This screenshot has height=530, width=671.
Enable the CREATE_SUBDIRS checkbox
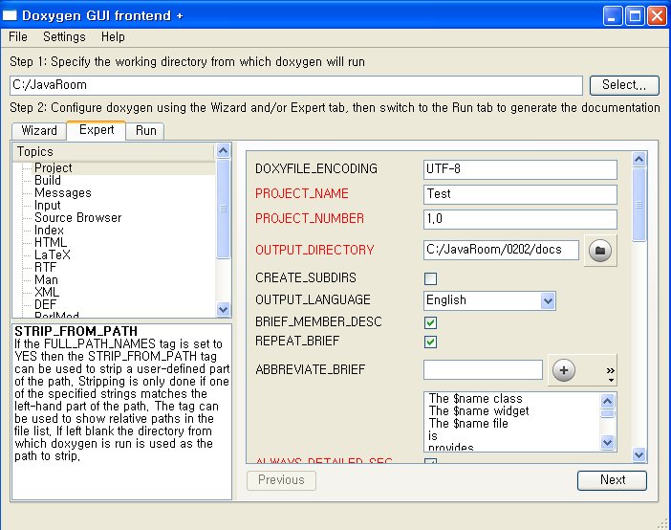click(430, 278)
